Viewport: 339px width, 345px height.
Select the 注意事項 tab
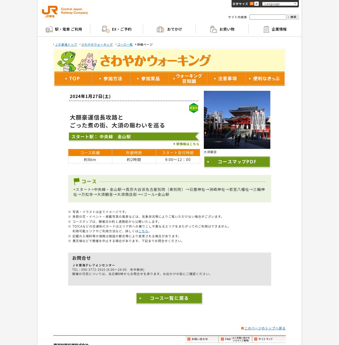(227, 79)
